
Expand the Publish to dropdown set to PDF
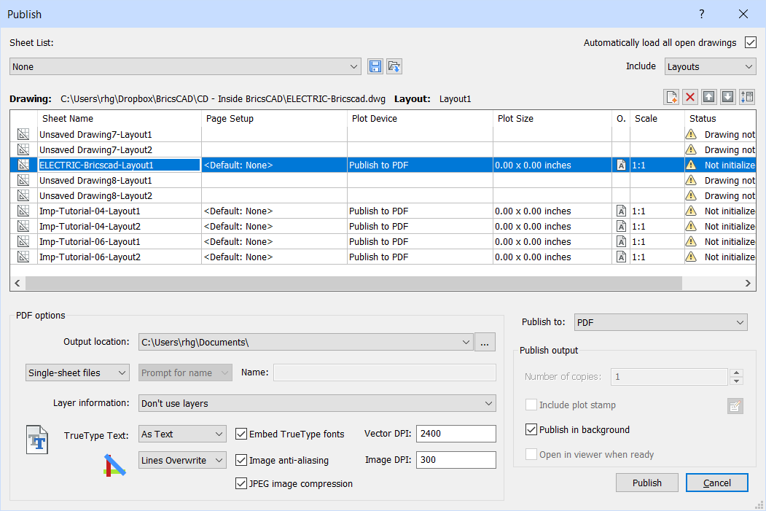pyautogui.click(x=660, y=322)
